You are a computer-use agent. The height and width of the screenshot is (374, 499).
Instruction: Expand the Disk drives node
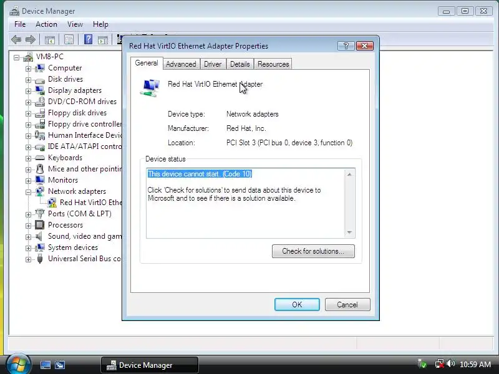tap(28, 80)
